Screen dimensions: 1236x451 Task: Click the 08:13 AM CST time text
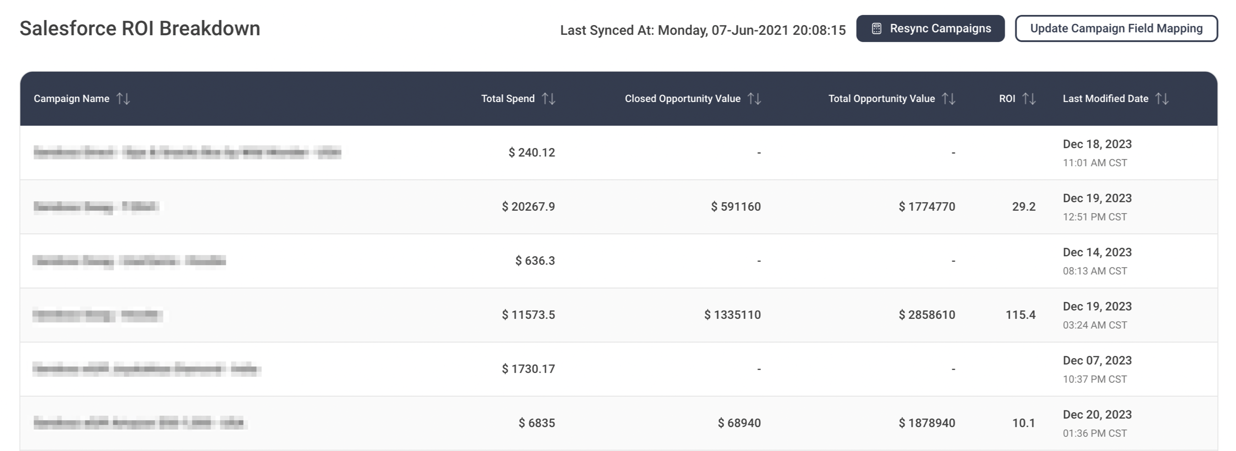point(1094,271)
